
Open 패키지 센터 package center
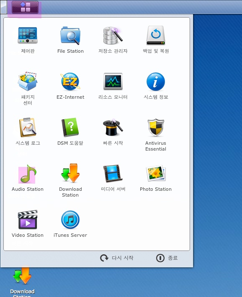click(x=28, y=82)
